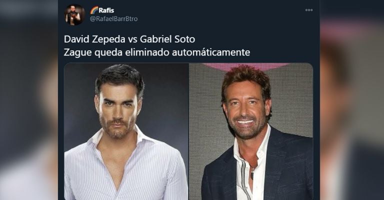The width and height of the screenshot is (384, 200).
Task: Click the rainbow emoji beside Rafis
Action: click(x=94, y=10)
